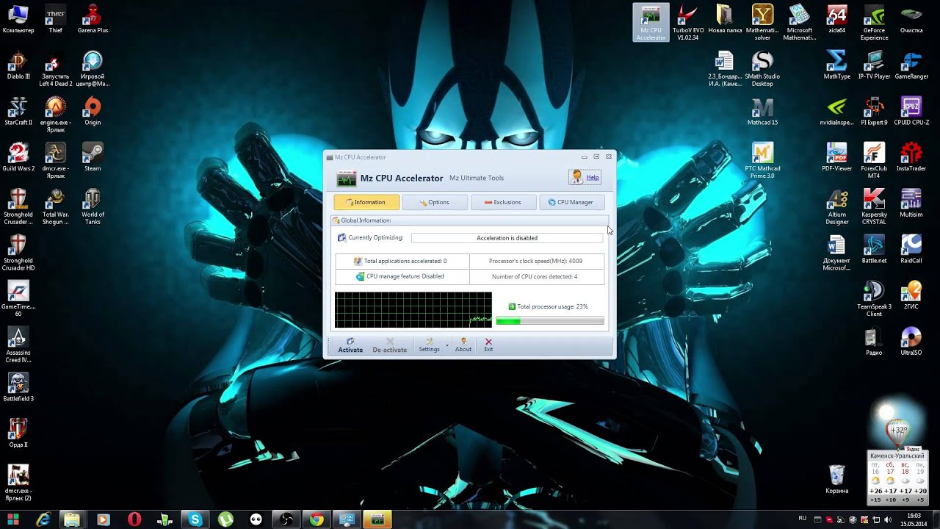Open Battlefield 3 desktop icon

18,387
